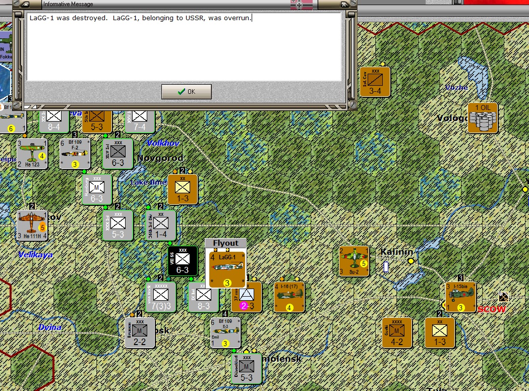Select the Dusseldorf 5-3 counter

point(247,368)
